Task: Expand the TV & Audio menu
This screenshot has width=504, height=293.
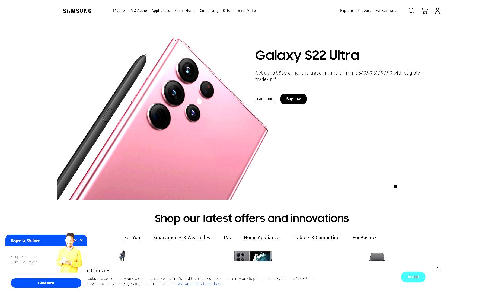Action: click(138, 11)
